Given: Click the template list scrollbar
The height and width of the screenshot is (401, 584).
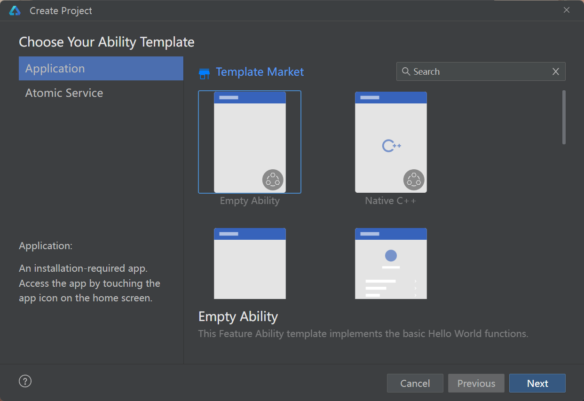Looking at the screenshot, I should click(x=564, y=117).
